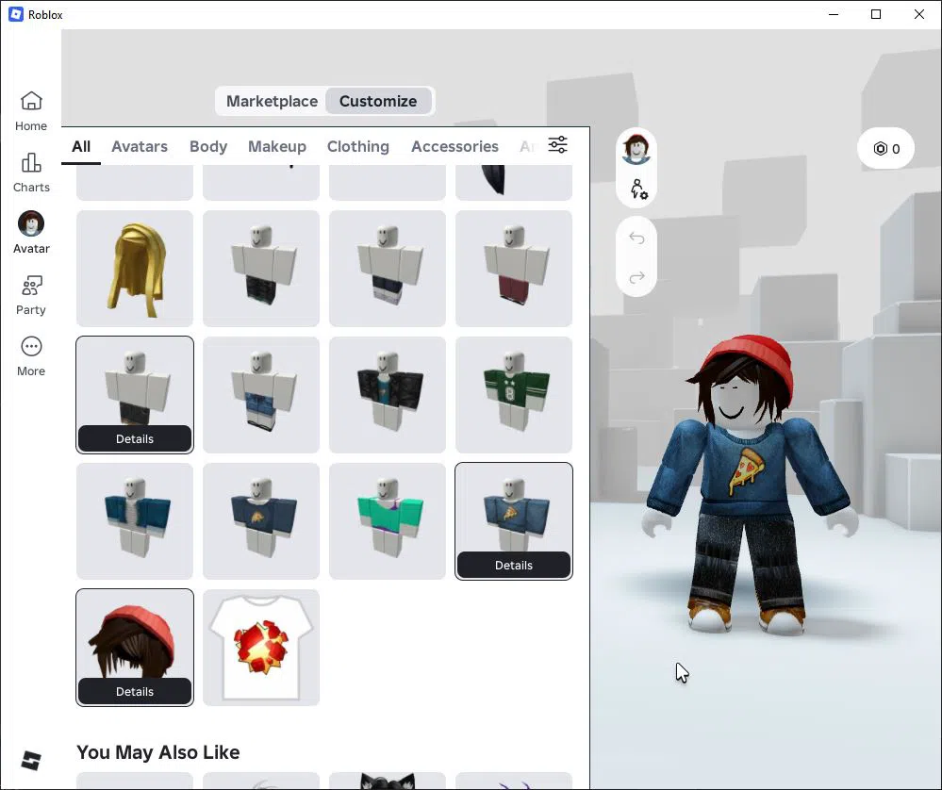Image resolution: width=942 pixels, height=790 pixels.
Task: Click the Roblox app icon in title bar
Action: [x=16, y=14]
